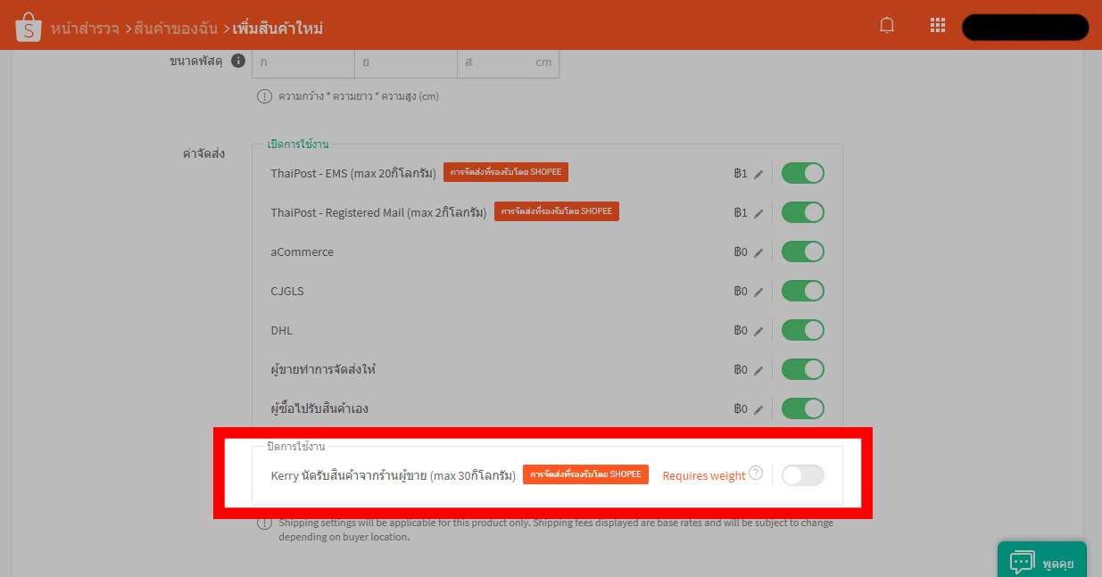Open the notifications bell
The image size is (1102, 577).
point(887,26)
